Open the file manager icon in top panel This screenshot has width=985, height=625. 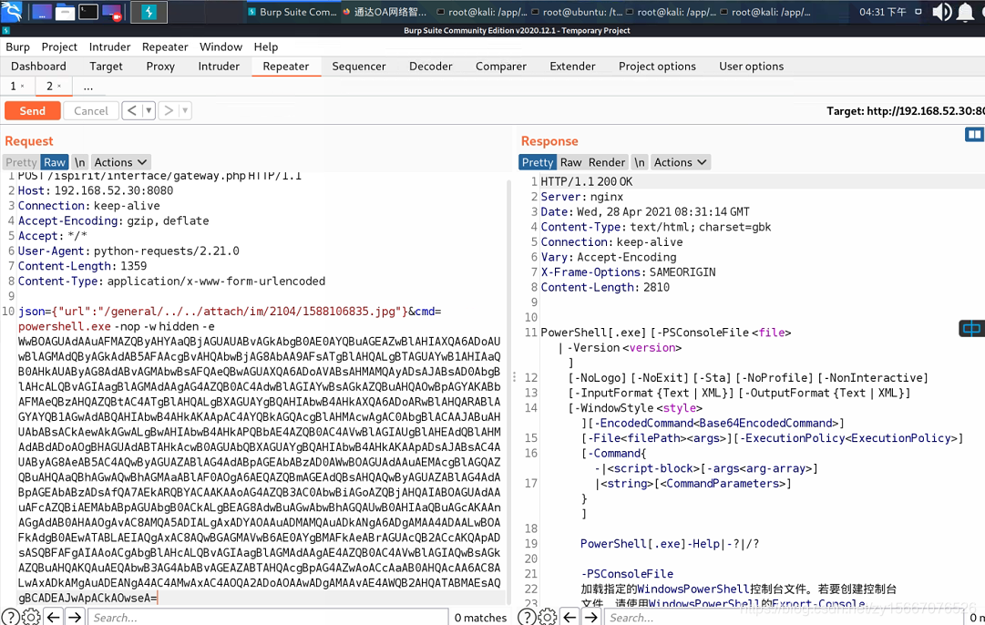65,12
